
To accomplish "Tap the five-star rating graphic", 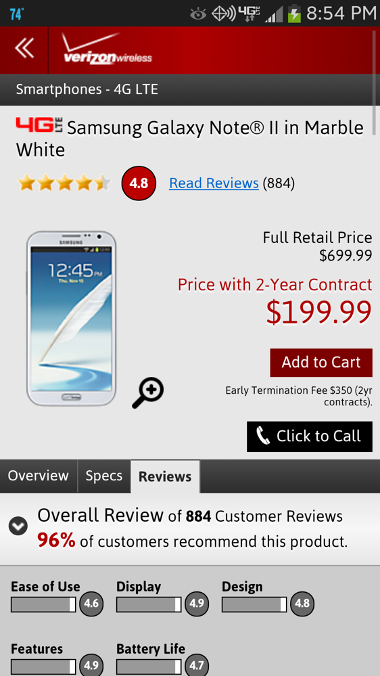I will tap(64, 183).
